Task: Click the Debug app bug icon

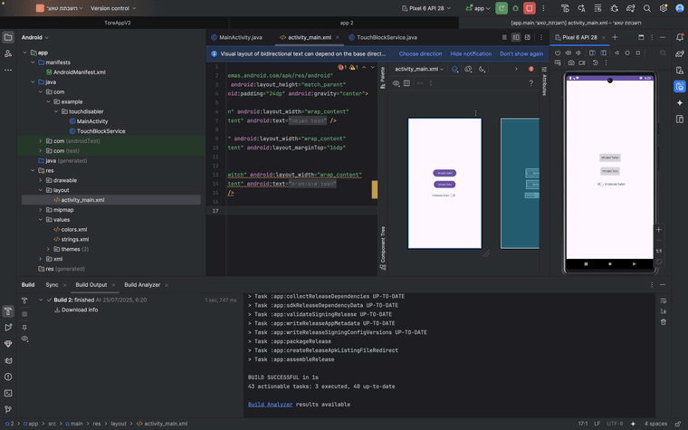Action: point(516,8)
